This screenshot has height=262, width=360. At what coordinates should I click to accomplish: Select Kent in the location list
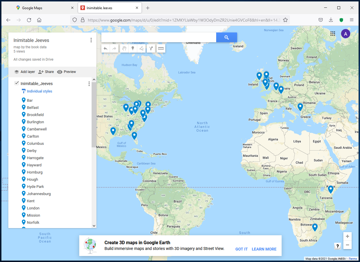[x=31, y=201]
